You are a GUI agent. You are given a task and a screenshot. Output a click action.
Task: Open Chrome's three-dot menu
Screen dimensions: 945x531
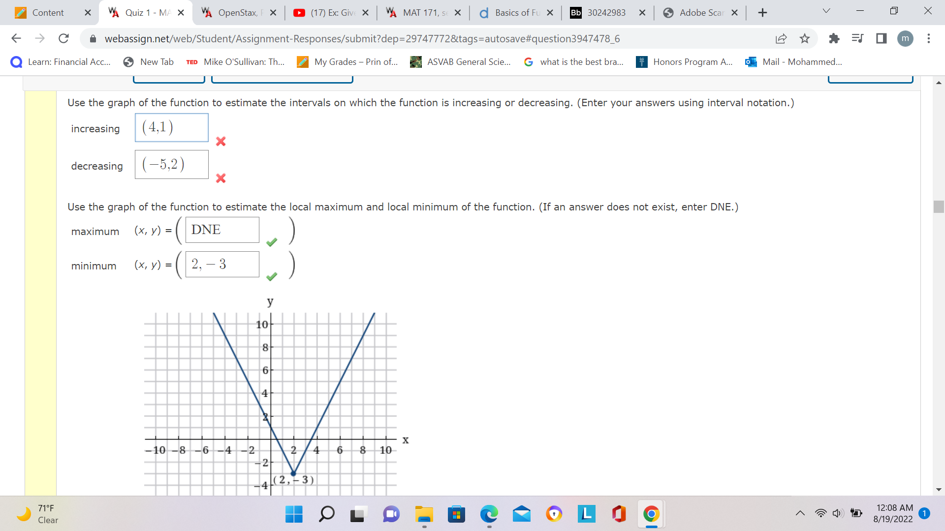click(929, 38)
